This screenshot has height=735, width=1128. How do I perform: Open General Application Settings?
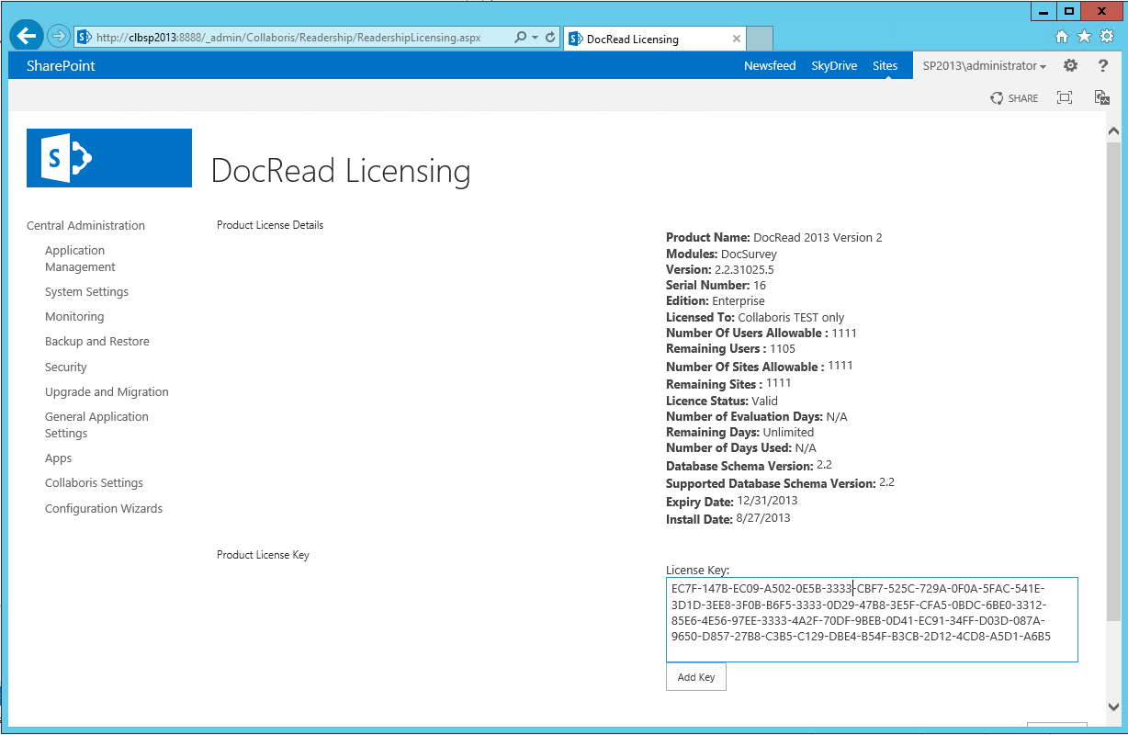click(x=96, y=425)
